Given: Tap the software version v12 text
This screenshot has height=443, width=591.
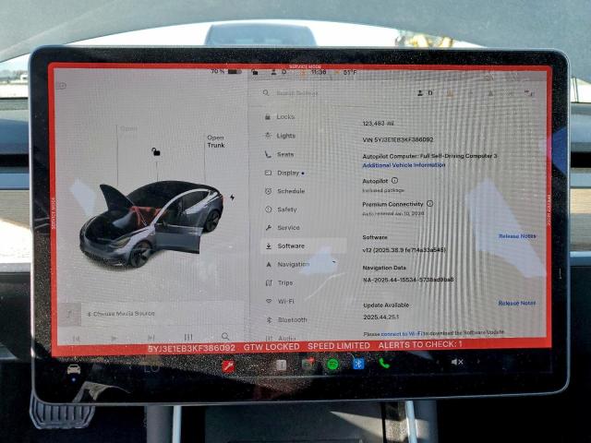Looking at the screenshot, I should tap(404, 250).
